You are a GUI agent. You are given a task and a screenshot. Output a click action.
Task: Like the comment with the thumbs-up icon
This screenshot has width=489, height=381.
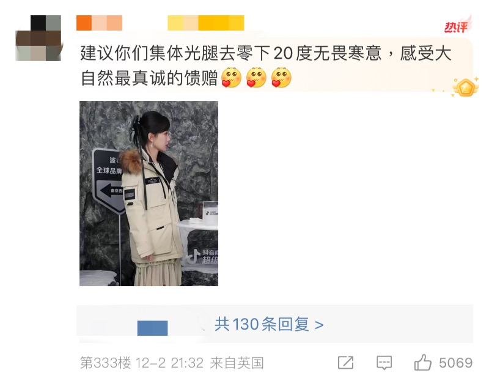[422, 362]
